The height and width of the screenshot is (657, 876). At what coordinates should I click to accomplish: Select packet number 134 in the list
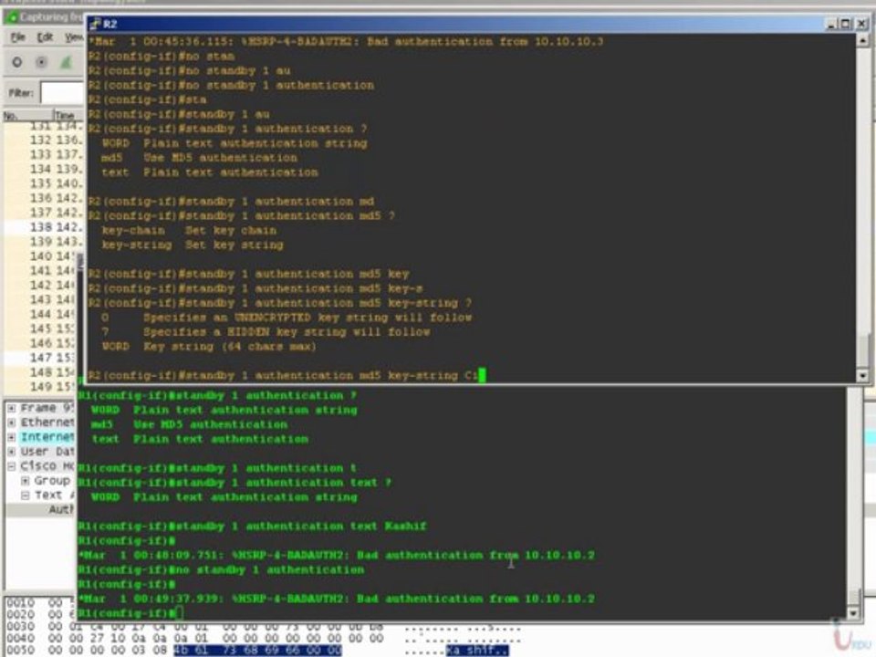44,170
